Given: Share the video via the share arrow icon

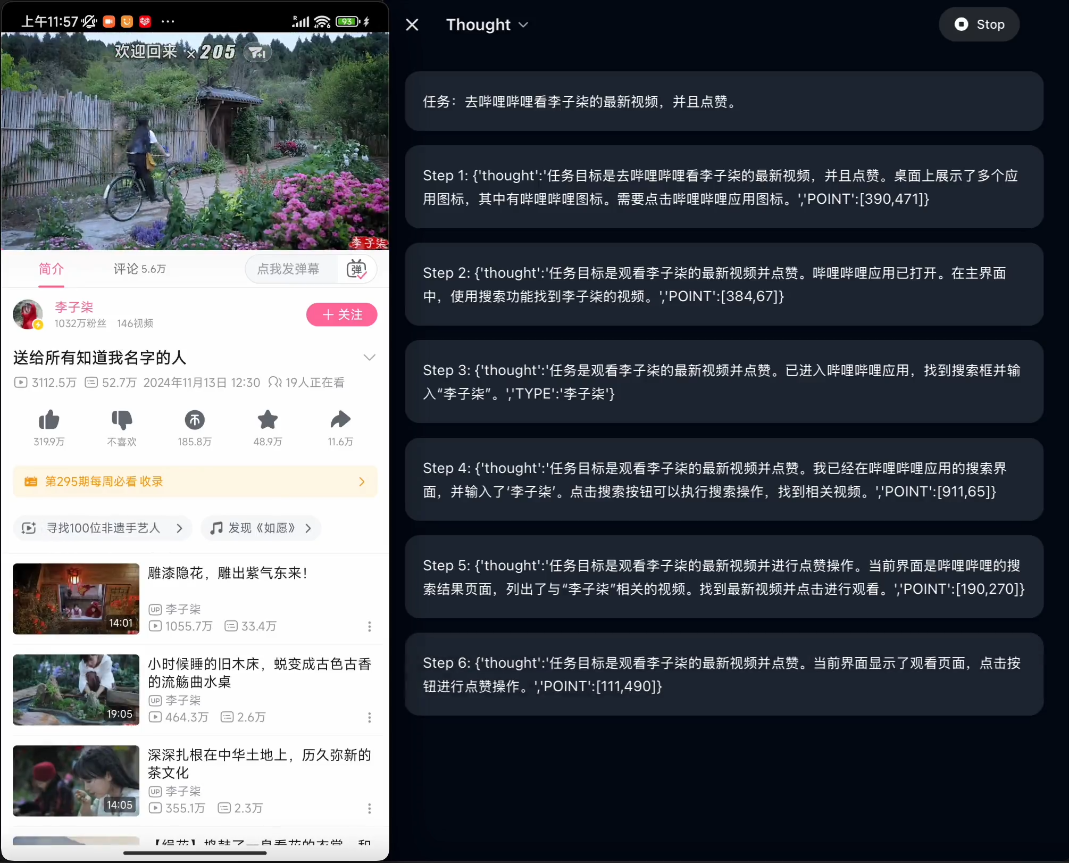Looking at the screenshot, I should [x=340, y=420].
